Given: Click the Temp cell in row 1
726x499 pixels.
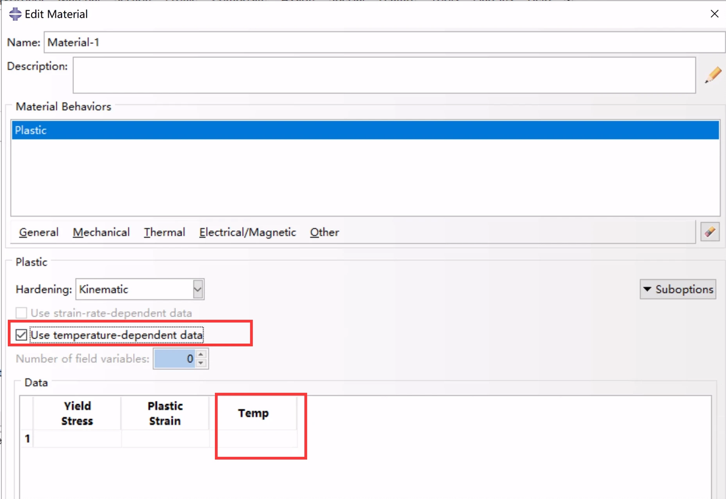Looking at the screenshot, I should (x=253, y=438).
